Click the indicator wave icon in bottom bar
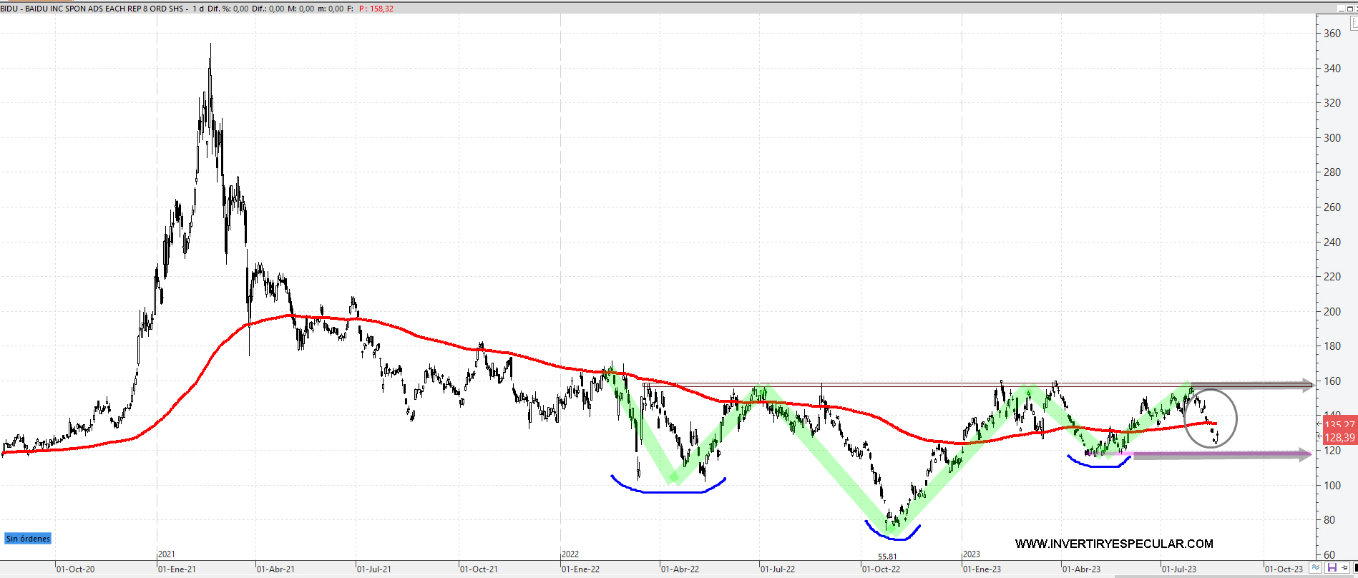This screenshot has width=1358, height=578. (1315, 568)
